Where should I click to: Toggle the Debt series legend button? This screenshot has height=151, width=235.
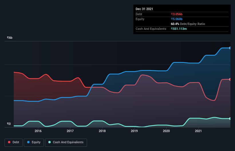point(14,142)
